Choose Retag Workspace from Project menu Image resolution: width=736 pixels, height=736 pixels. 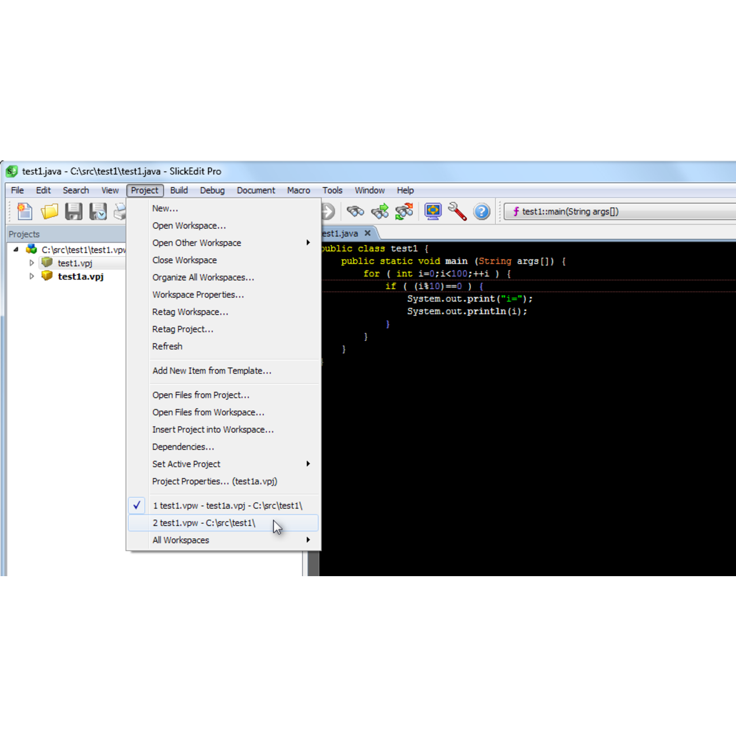[190, 312]
